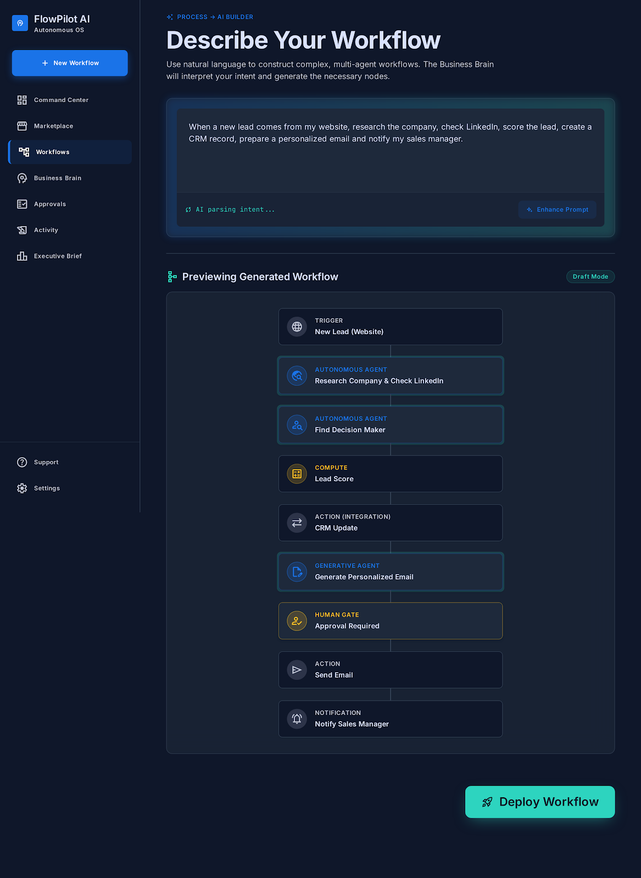
Task: Click the Find Decision Maker person-search icon
Action: [297, 425]
